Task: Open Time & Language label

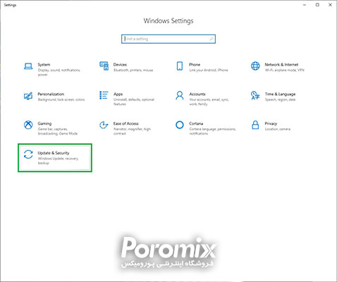Action: click(280, 94)
